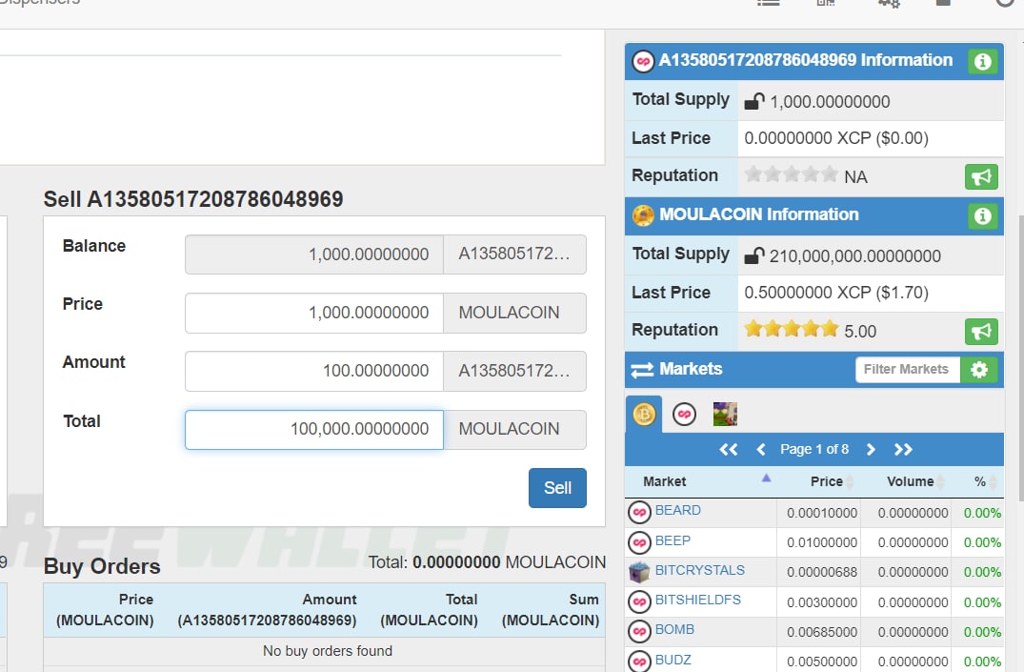1024x672 pixels.
Task: Click the Filter Markets search box
Action: pos(907,369)
